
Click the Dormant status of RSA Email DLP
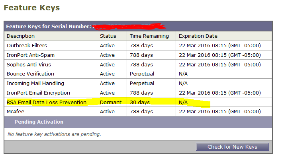(111, 102)
